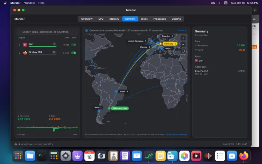262x164 pixels.
Task: Open the Window menu in the menu bar
Action: pos(29,3)
